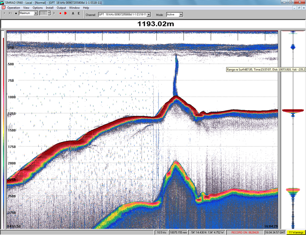Click the red raw-data record icon
The width and height of the screenshot is (306, 235).
[x=65, y=14]
